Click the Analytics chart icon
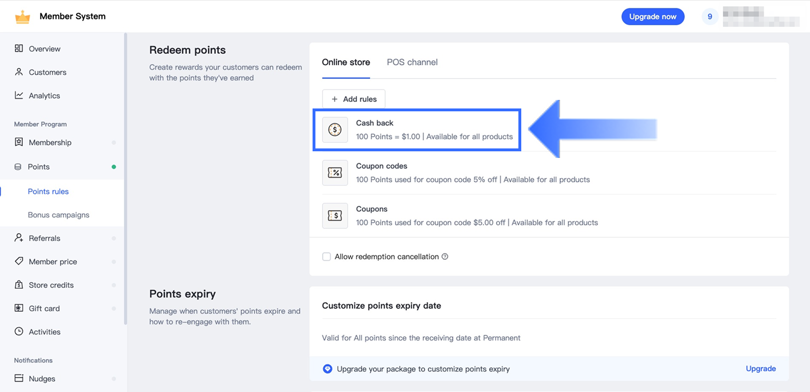 [x=19, y=95]
